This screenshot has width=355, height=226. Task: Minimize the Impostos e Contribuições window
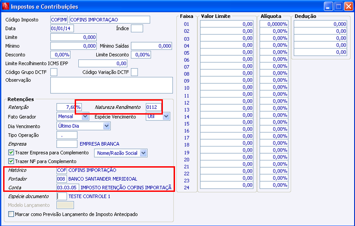tap(328, 6)
